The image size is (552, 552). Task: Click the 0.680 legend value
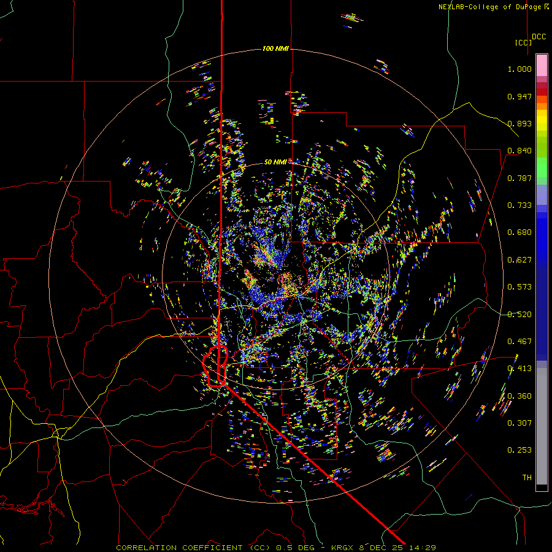pos(519,232)
